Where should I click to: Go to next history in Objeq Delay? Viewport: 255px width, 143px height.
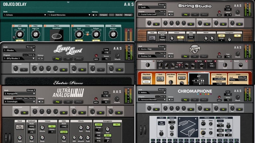click(x=96, y=15)
